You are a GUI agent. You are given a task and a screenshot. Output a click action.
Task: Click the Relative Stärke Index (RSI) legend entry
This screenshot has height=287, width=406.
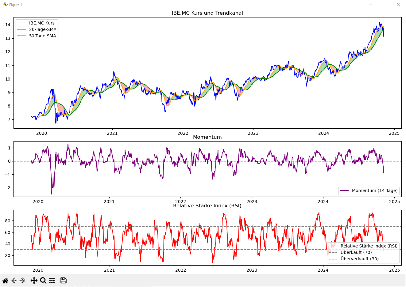pos(363,246)
